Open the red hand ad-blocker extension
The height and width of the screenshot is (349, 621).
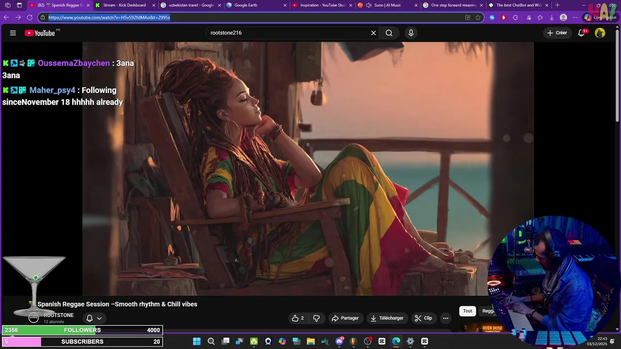504,17
